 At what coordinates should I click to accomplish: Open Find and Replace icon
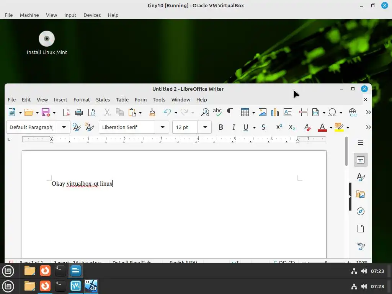click(x=205, y=112)
